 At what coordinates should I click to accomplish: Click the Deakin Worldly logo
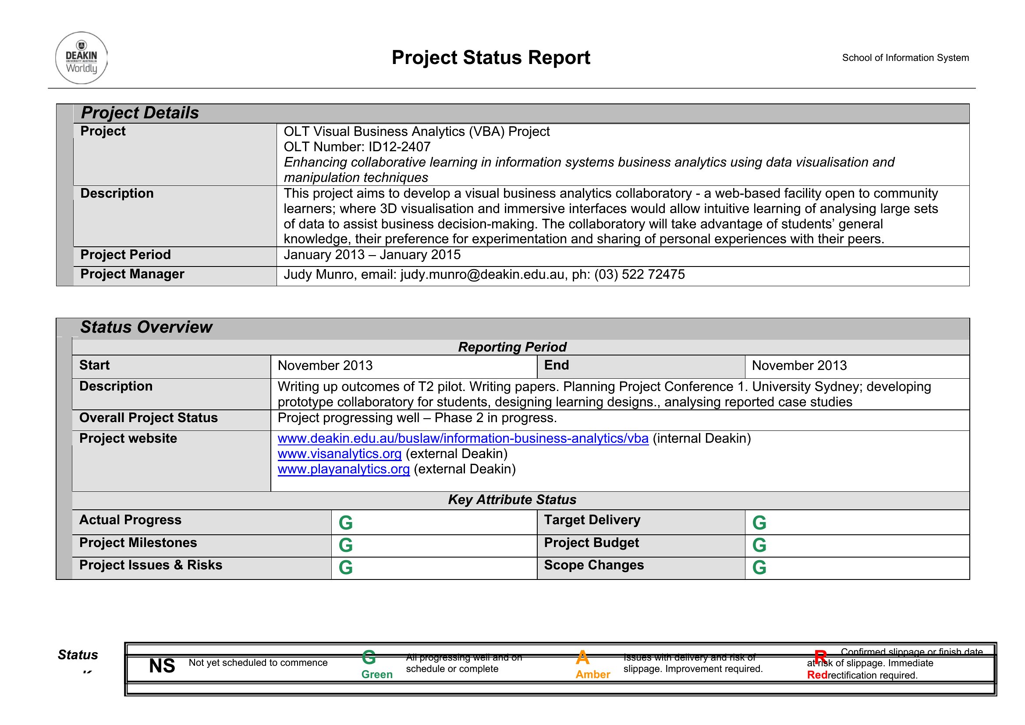coord(81,57)
